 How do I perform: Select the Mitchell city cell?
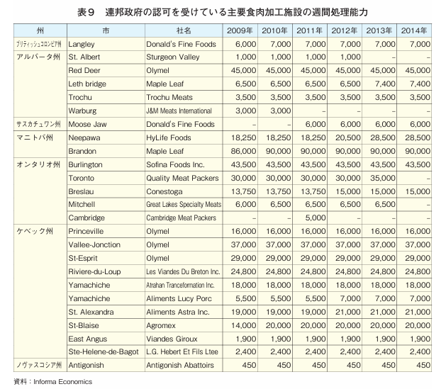point(106,204)
